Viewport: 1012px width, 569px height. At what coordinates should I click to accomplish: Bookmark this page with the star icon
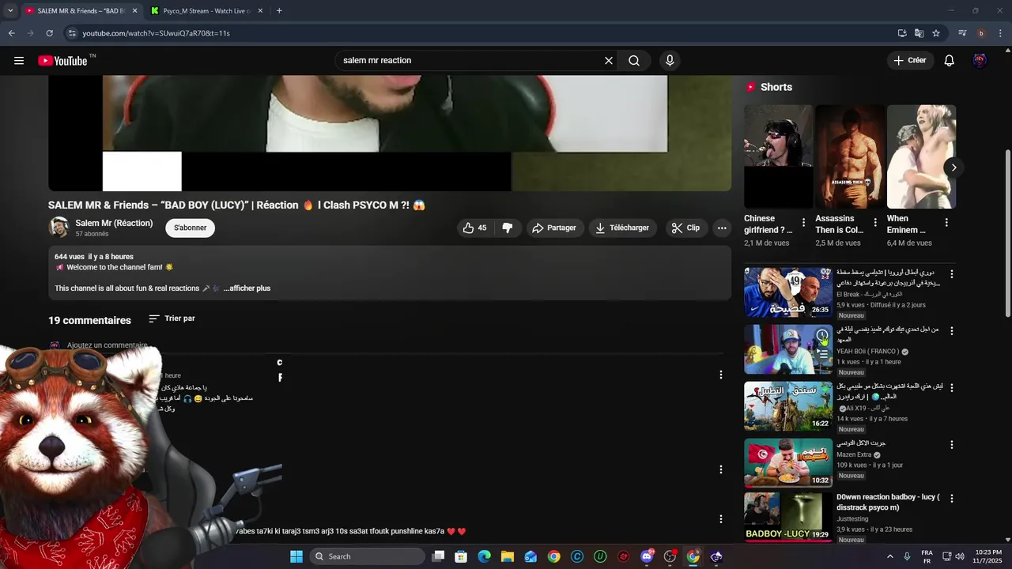(x=936, y=33)
